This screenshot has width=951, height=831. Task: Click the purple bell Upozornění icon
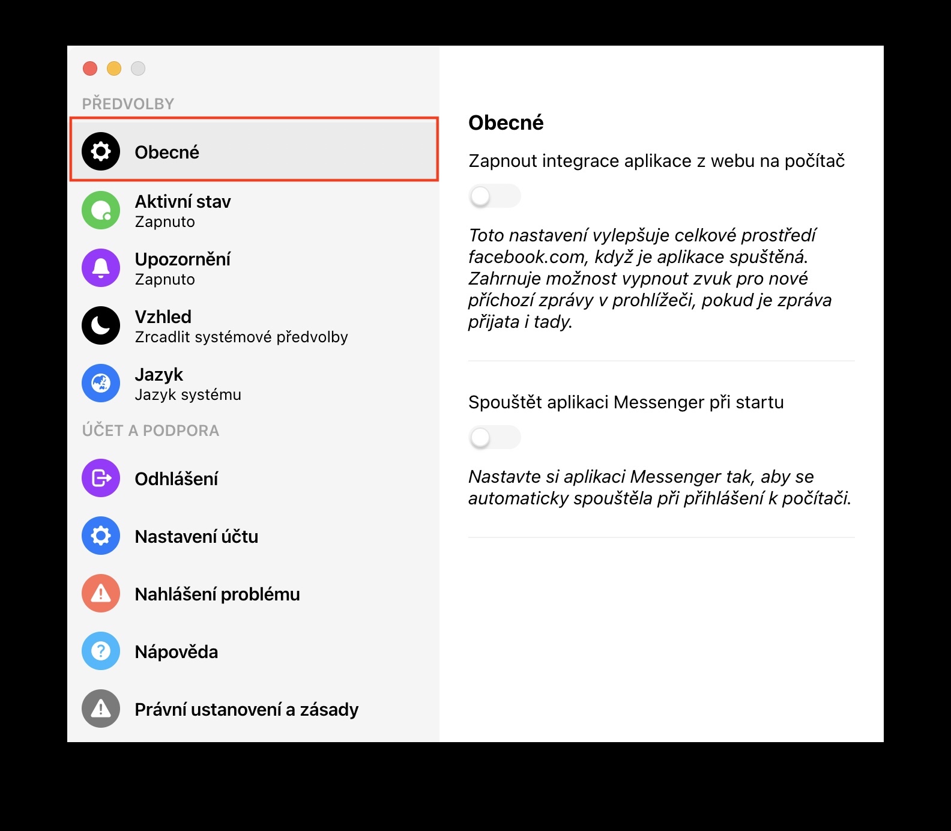(x=101, y=268)
